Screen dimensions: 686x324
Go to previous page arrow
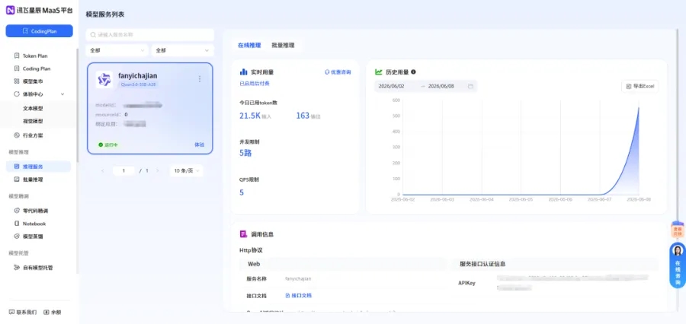(102, 170)
